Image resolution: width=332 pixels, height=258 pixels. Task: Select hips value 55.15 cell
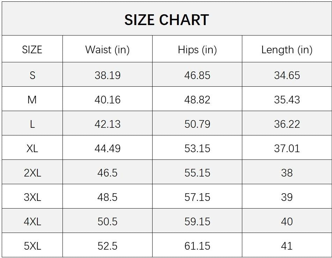[197, 173]
